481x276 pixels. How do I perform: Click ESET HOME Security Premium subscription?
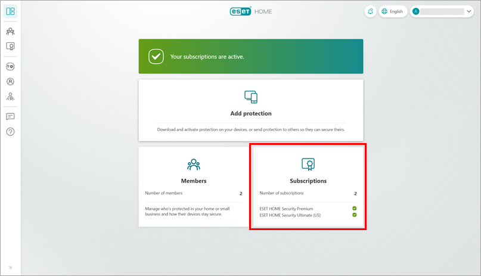point(286,209)
